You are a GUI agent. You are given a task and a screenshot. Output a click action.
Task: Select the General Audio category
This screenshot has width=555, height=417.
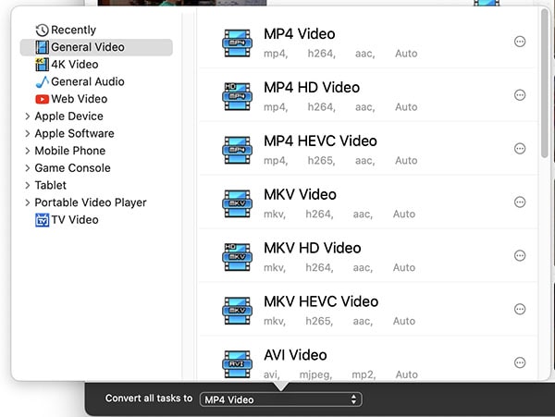[88, 81]
